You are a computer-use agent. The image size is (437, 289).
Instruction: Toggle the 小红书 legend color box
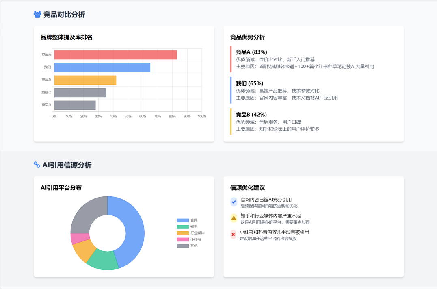pyautogui.click(x=183, y=239)
